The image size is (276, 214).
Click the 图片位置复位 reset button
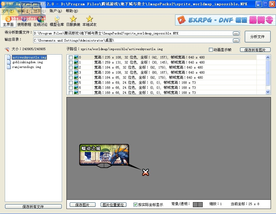tap(113, 205)
